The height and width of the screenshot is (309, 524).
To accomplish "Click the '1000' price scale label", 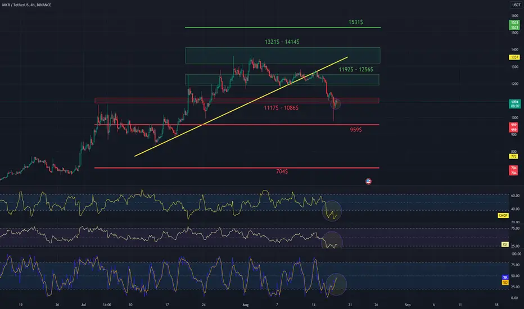I will pyautogui.click(x=514, y=117).
